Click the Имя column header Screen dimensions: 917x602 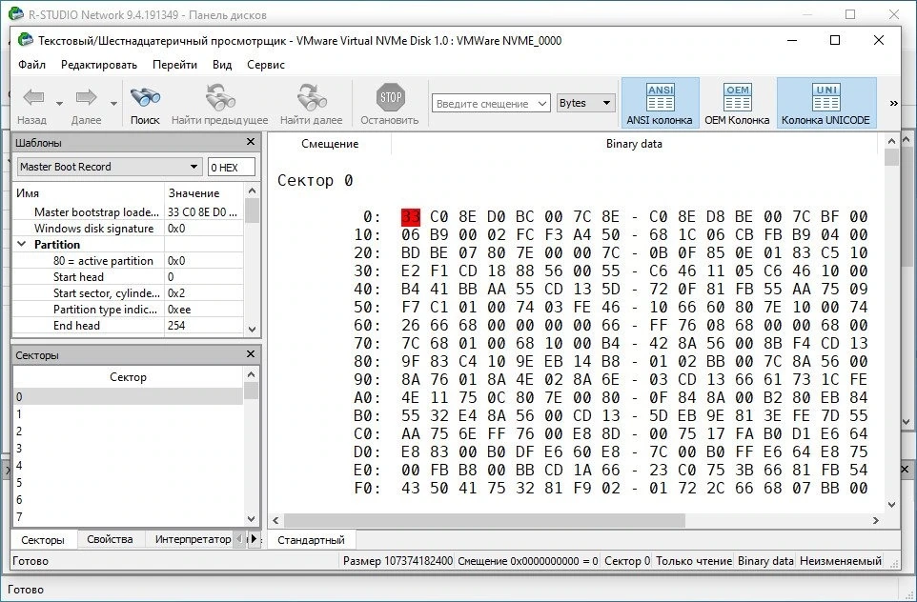coord(89,192)
